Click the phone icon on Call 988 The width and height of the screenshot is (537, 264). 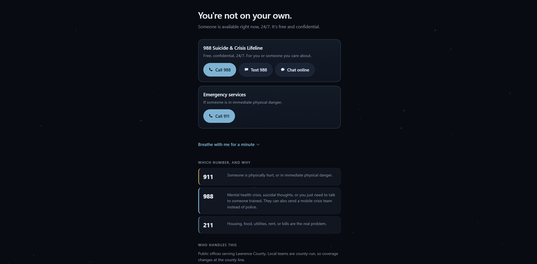211,69
